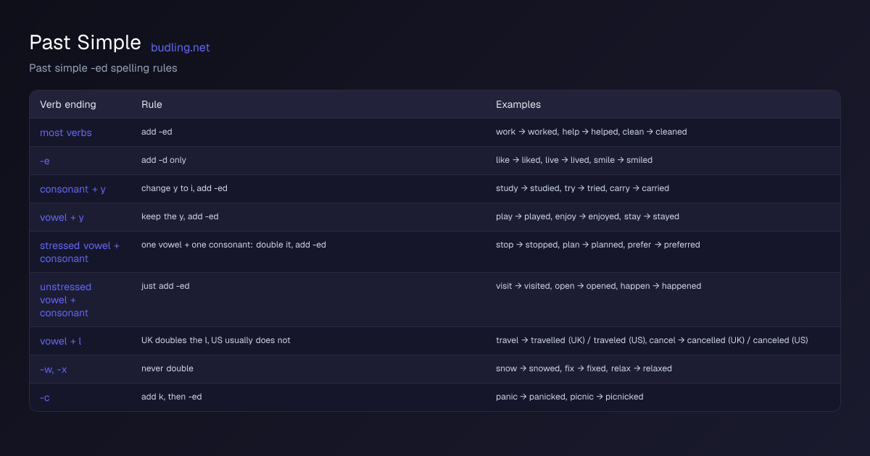Click the 'Rule' column header
Screen dimensions: 870x456
pos(152,104)
